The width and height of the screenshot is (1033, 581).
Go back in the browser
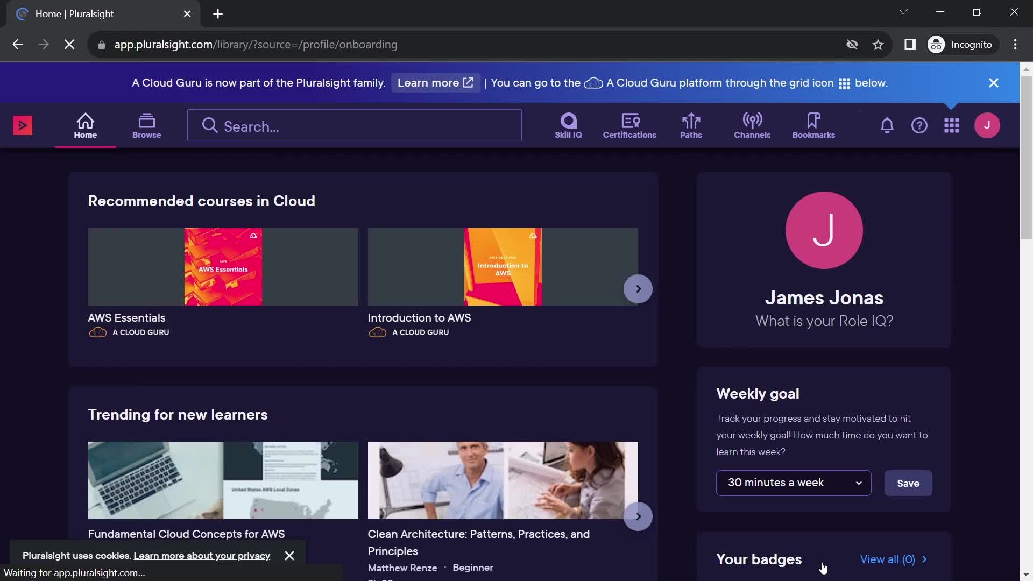(18, 45)
